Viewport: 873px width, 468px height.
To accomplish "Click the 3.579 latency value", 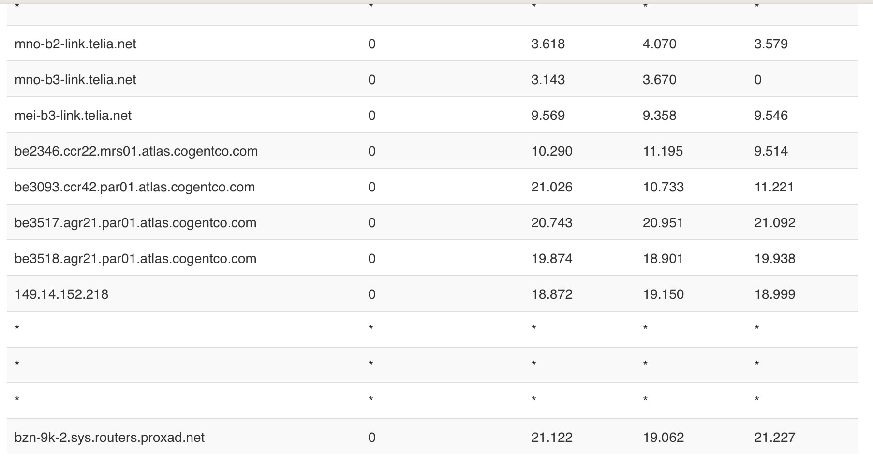I will point(770,44).
